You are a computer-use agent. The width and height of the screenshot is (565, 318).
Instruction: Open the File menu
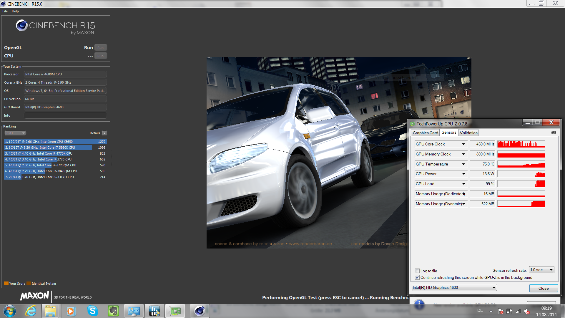tap(5, 11)
